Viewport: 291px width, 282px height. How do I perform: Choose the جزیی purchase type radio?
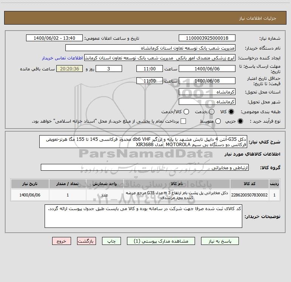pyautogui.click(x=240, y=121)
